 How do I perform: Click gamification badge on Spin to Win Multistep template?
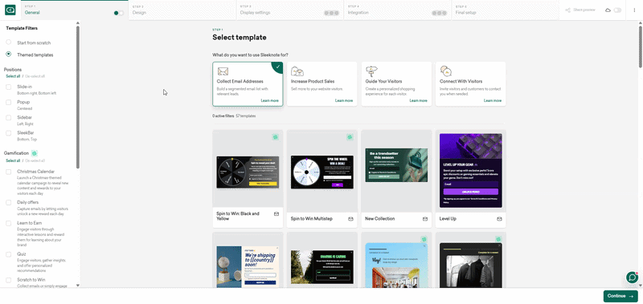[350, 137]
